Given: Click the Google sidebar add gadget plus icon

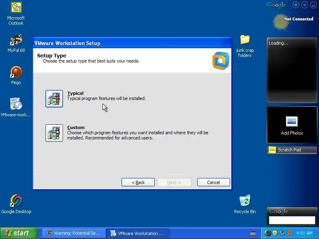Looking at the screenshot, I should coord(296,5).
